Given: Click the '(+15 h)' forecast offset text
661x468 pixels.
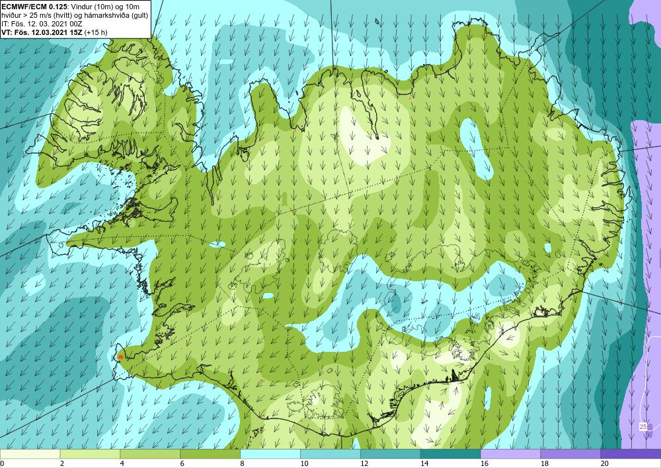Looking at the screenshot, I should click(96, 32).
